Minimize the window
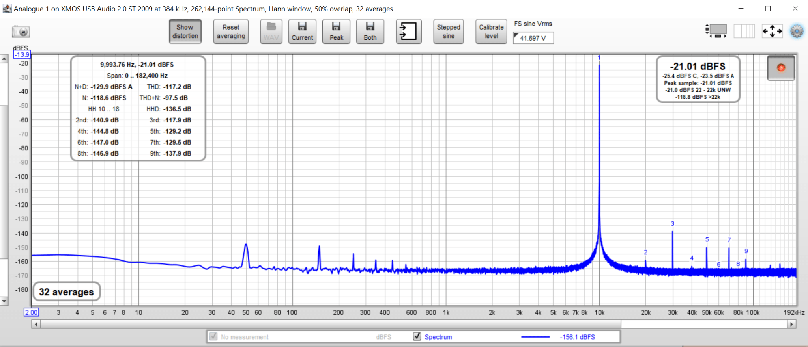This screenshot has height=347, width=808. (x=741, y=8)
